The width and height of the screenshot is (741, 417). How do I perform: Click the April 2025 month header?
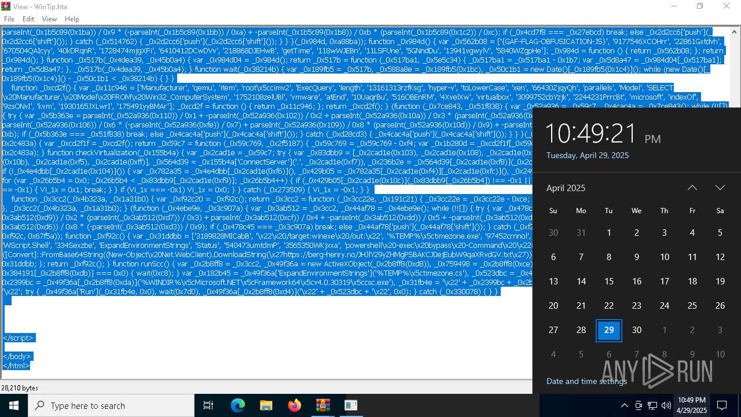(x=566, y=188)
